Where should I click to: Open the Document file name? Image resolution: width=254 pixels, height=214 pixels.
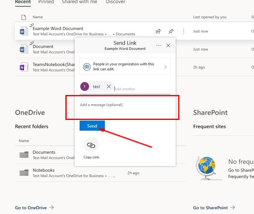click(43, 46)
